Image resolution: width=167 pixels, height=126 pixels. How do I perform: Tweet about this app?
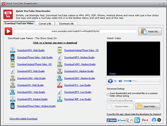(x=121, y=120)
